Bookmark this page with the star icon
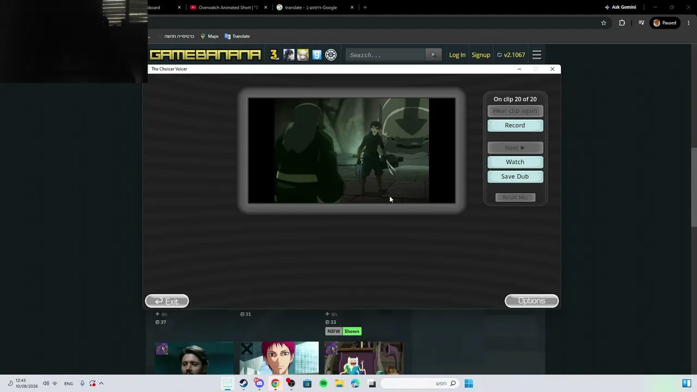The image size is (697, 392). (603, 23)
